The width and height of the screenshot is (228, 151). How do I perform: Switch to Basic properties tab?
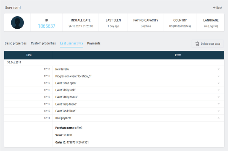[x=16, y=43]
